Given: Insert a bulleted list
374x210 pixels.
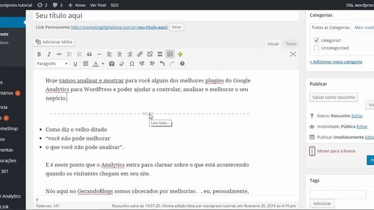Looking at the screenshot, I should (x=69, y=54).
